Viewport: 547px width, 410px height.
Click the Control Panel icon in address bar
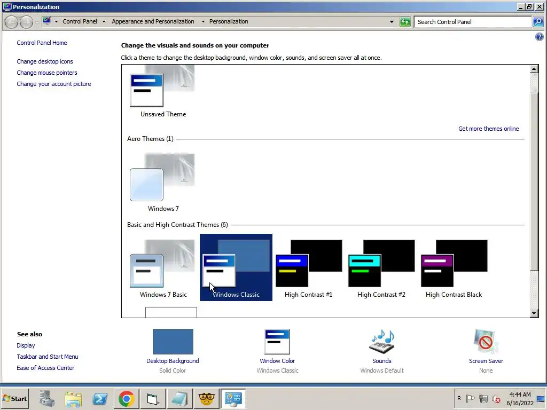point(46,21)
